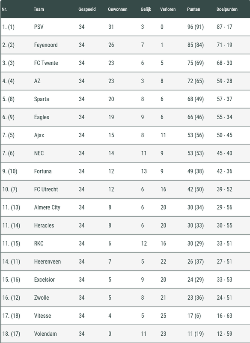Click the Verloren column header
This screenshot has width=250, height=343.
pos(168,9)
